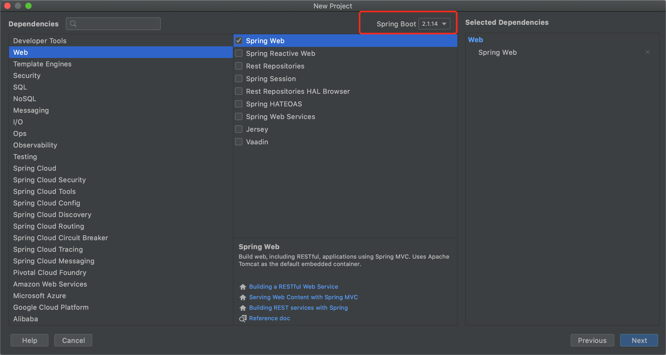This screenshot has width=666, height=355.
Task: Tick the Spring Session checkbox
Action: click(x=239, y=78)
